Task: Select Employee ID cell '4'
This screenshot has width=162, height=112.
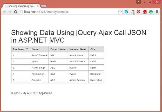Action: pos(21,74)
